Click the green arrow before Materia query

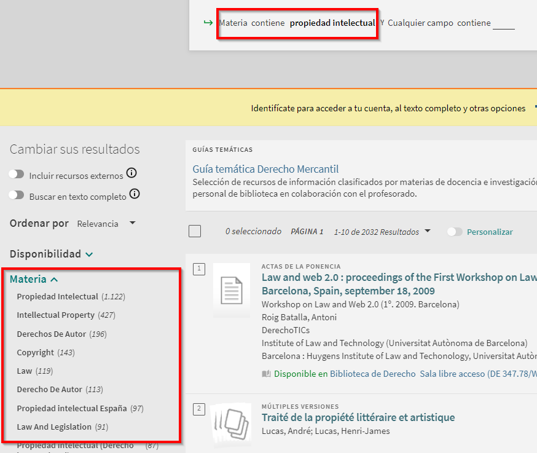click(x=208, y=23)
